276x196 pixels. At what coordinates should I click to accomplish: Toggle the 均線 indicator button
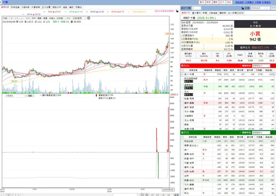coord(5,18)
